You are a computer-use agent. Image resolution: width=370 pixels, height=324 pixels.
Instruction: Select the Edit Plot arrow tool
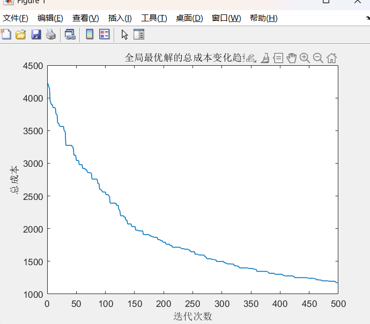pos(124,35)
